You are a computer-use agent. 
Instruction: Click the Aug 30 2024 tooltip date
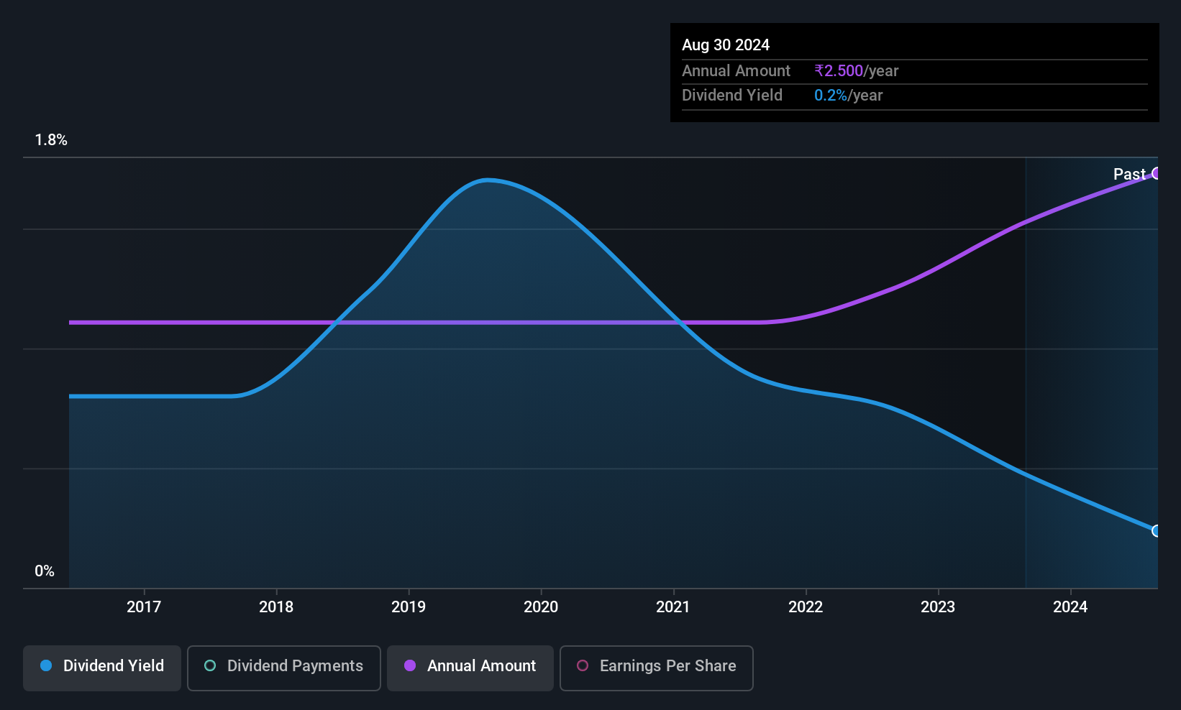(726, 45)
